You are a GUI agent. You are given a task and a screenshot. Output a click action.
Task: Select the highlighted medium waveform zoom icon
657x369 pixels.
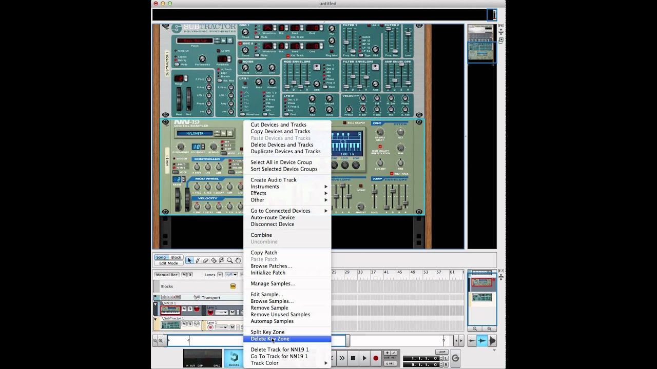pos(482,341)
